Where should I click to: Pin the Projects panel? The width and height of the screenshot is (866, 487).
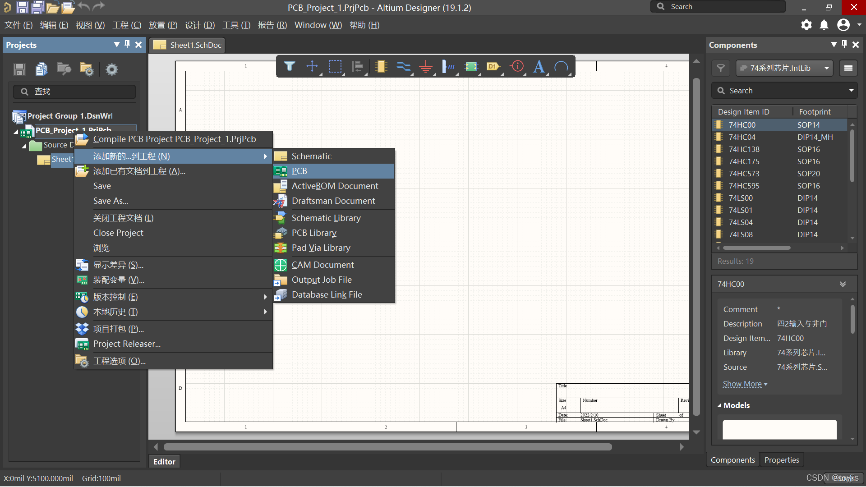127,44
